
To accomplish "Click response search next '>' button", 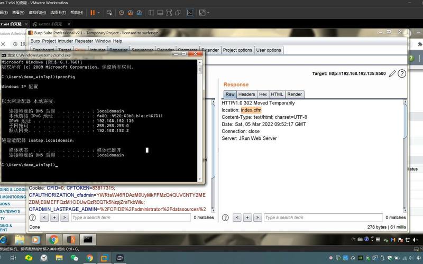I will click(258, 218).
